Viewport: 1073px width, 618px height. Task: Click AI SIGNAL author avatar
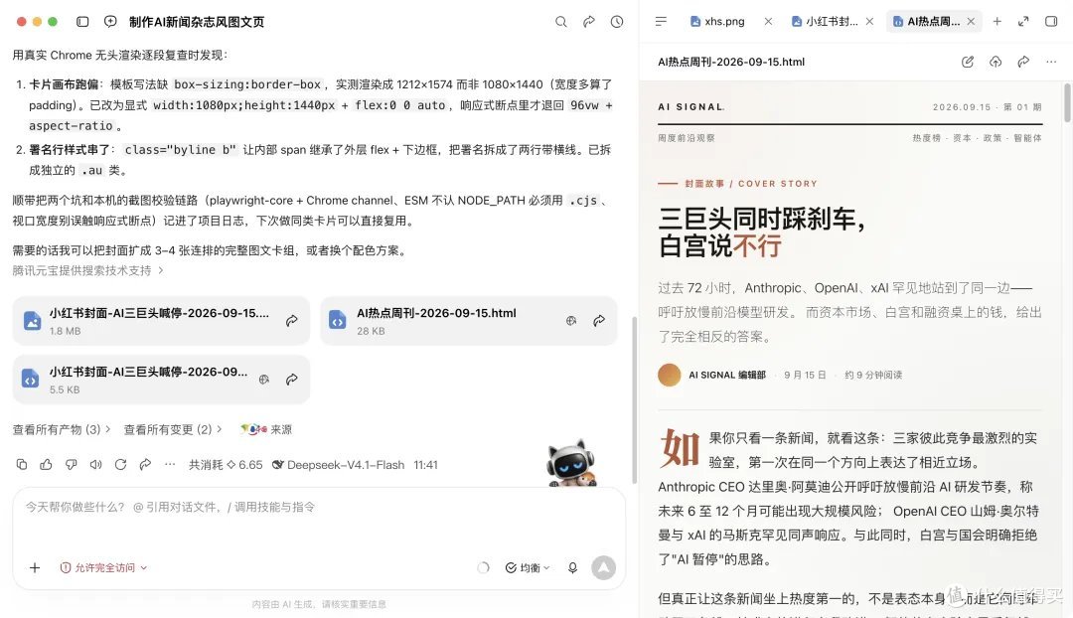(670, 375)
